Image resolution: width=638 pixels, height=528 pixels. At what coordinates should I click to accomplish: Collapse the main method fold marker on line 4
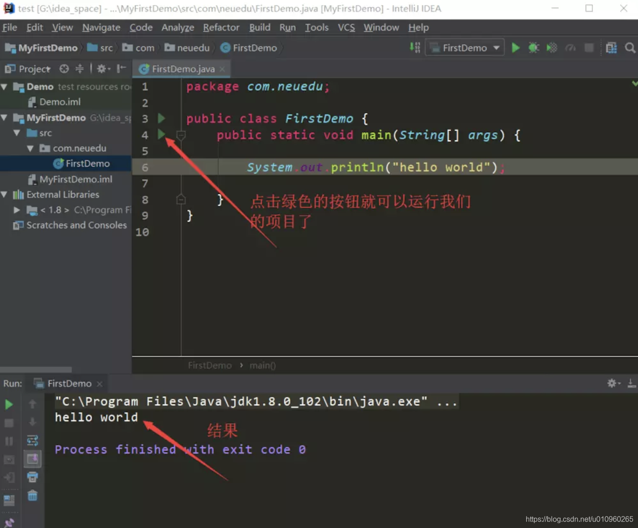(x=181, y=135)
